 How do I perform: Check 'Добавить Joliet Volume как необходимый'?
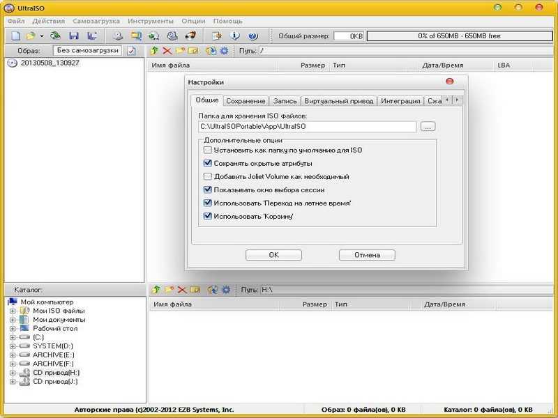(207, 176)
